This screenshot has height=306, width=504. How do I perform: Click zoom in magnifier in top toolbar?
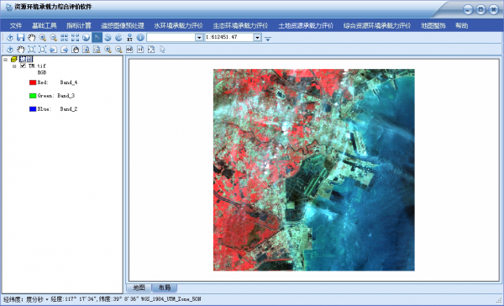pos(43,38)
